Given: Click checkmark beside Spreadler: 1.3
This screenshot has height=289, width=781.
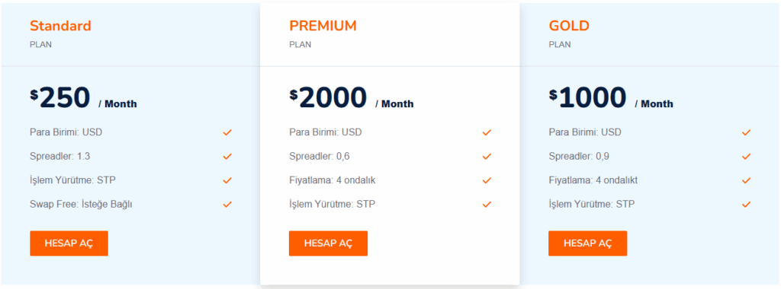Looking at the screenshot, I should [227, 157].
